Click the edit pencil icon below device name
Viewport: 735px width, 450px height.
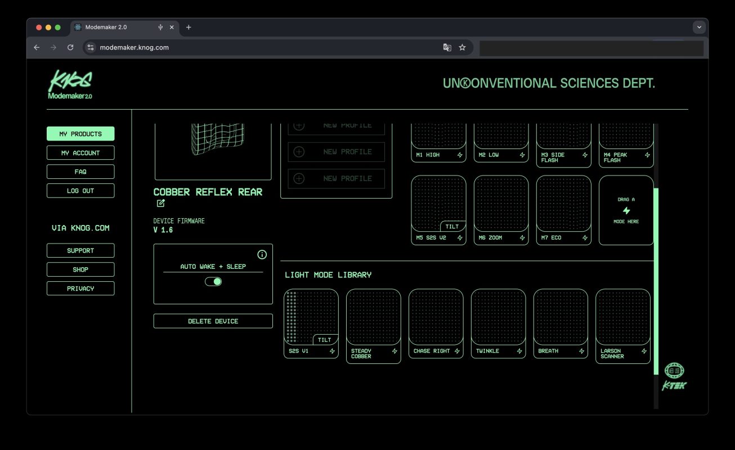click(x=161, y=204)
